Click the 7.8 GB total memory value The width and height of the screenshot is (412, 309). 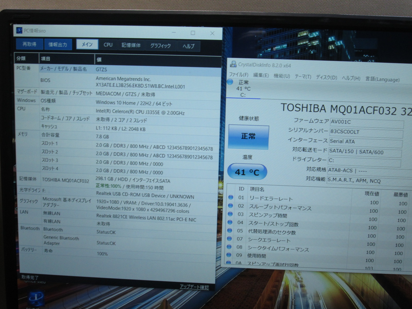pyautogui.click(x=102, y=136)
